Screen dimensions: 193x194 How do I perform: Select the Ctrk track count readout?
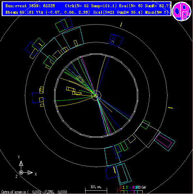point(91,6)
